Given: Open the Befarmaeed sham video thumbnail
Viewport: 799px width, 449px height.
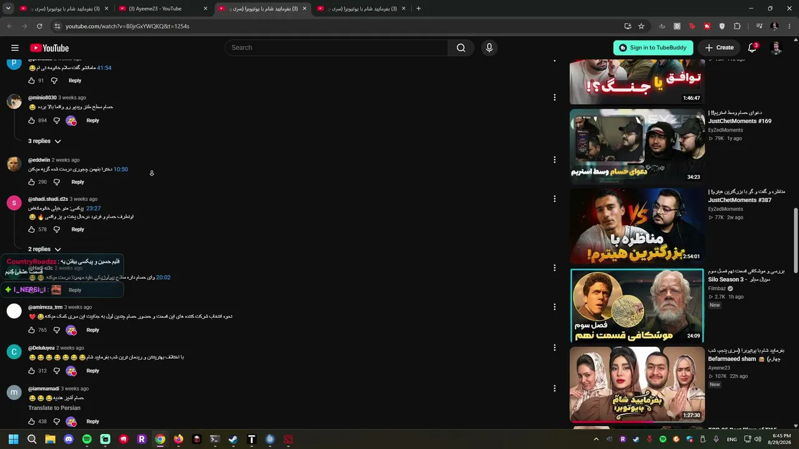Looking at the screenshot, I should (x=637, y=385).
